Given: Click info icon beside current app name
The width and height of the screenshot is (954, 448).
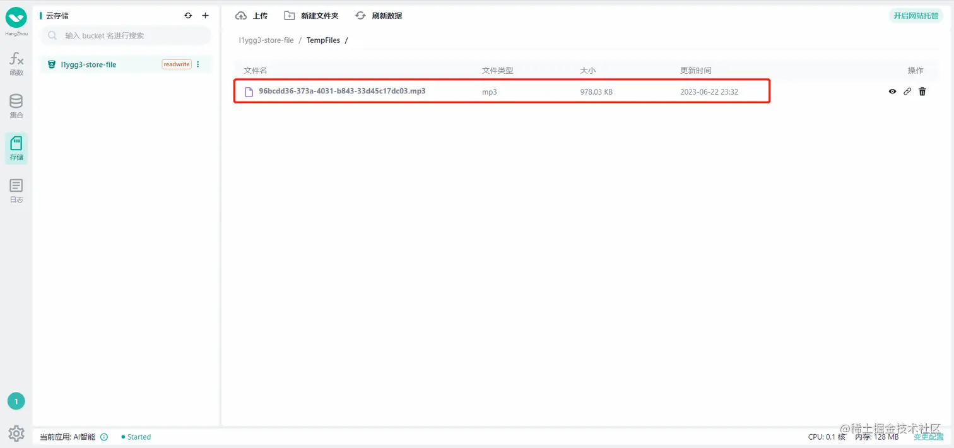Looking at the screenshot, I should [x=104, y=437].
